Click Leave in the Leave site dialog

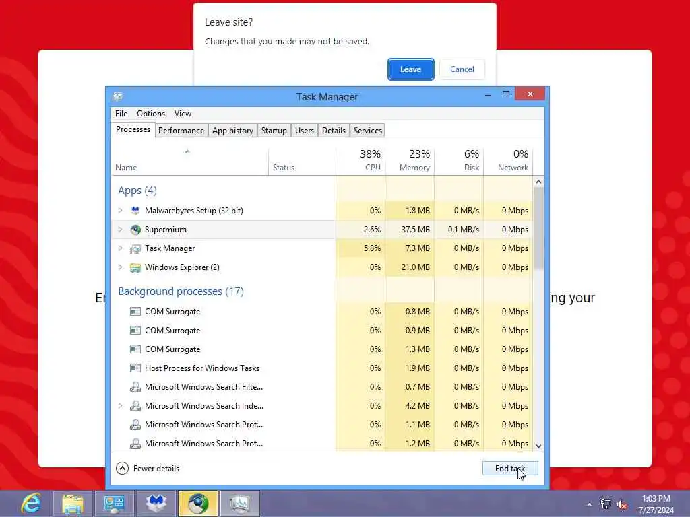point(410,69)
